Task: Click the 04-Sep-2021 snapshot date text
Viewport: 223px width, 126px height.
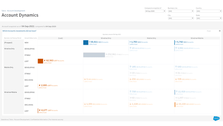Action: (28, 26)
